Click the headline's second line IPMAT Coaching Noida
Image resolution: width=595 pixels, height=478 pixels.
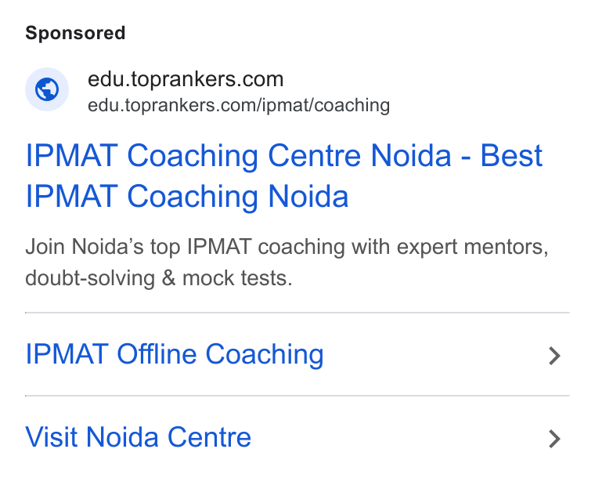click(186, 196)
